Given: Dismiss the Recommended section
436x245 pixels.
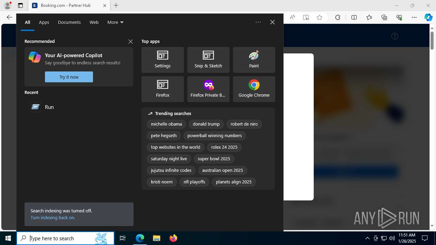Looking at the screenshot, I should point(130,42).
